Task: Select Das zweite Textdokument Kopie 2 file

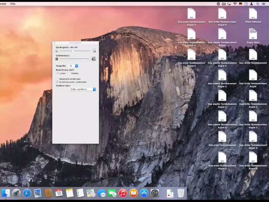Action: 222,55
